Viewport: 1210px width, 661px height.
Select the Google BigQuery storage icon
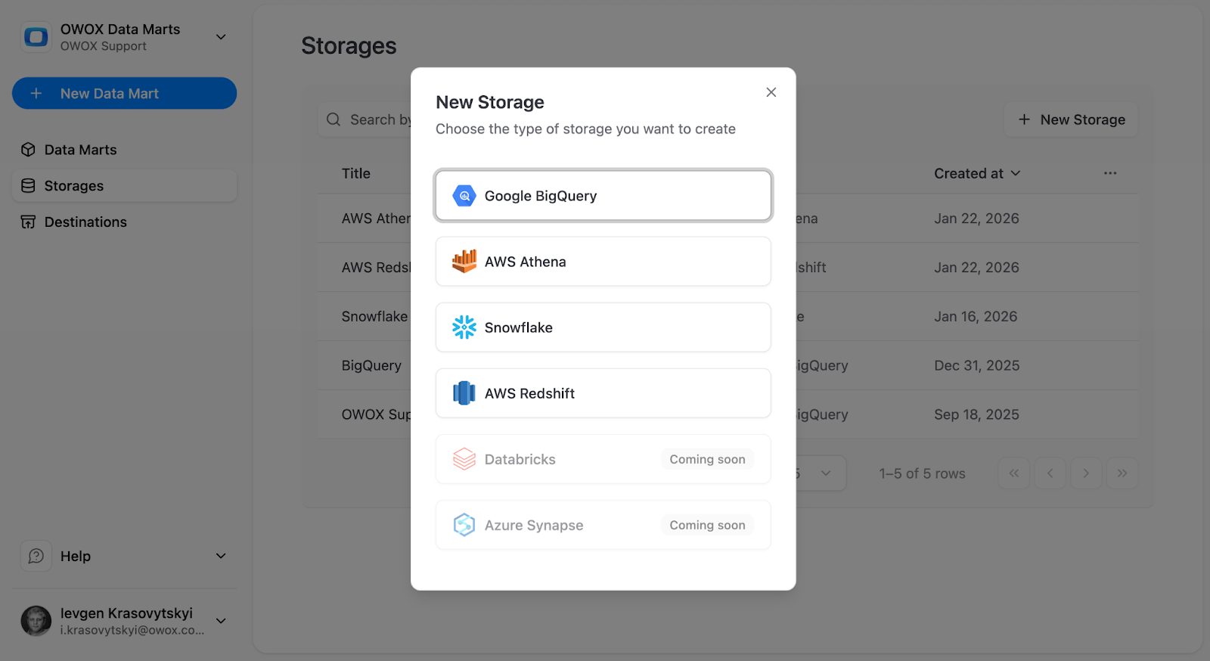(463, 195)
